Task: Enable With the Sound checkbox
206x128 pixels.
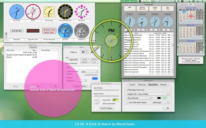Action: 67,72
